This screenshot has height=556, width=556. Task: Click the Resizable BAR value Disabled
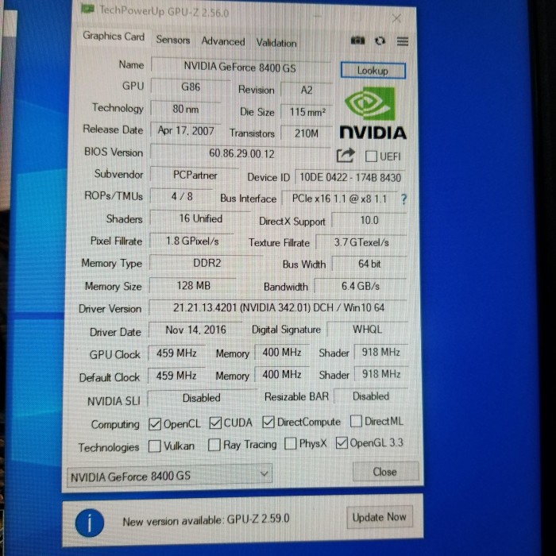tap(371, 396)
